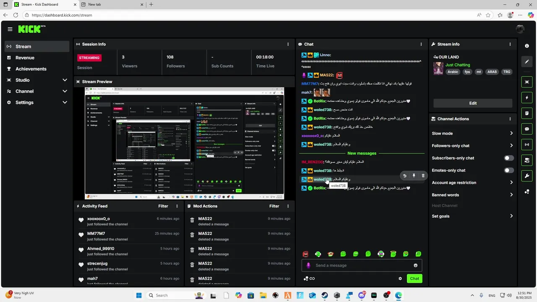This screenshot has height=302, width=537.
Task: Select Stream in left sidebar
Action: (x=37, y=47)
